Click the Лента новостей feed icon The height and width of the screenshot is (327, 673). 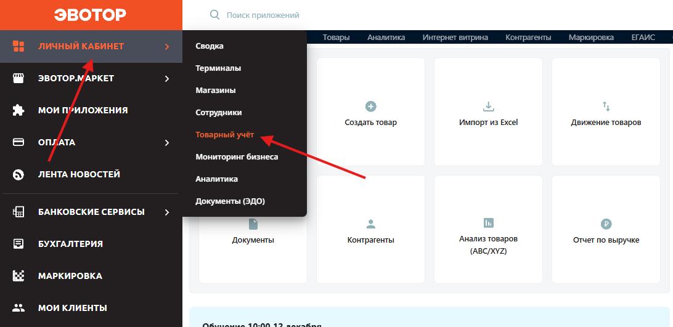[x=18, y=174]
